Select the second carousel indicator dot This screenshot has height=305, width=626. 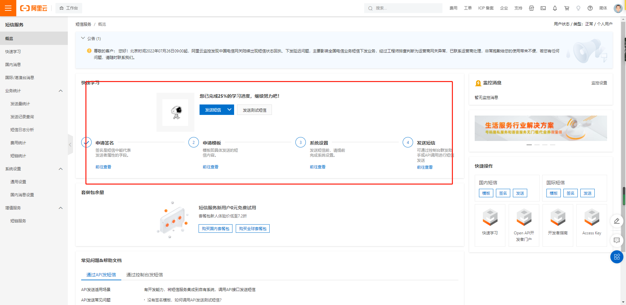537,145
